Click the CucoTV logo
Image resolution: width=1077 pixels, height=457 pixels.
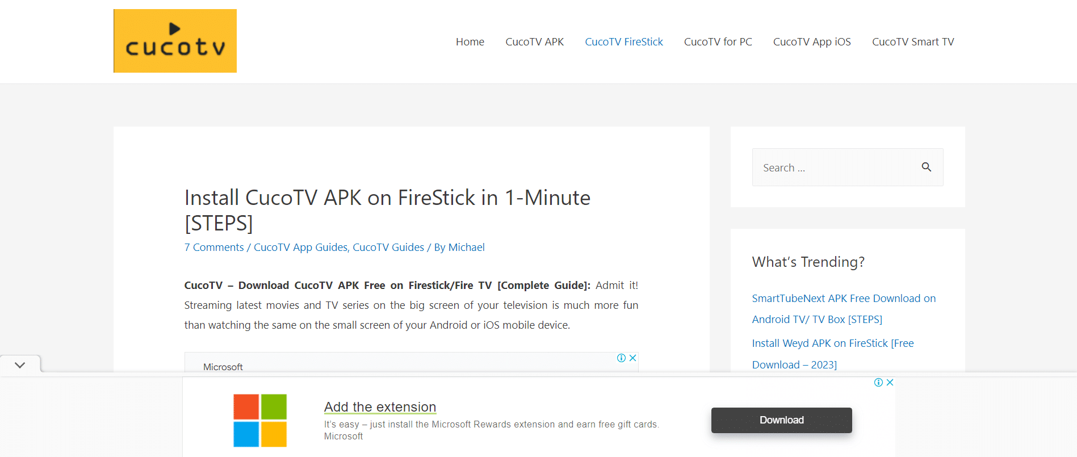pyautogui.click(x=175, y=41)
